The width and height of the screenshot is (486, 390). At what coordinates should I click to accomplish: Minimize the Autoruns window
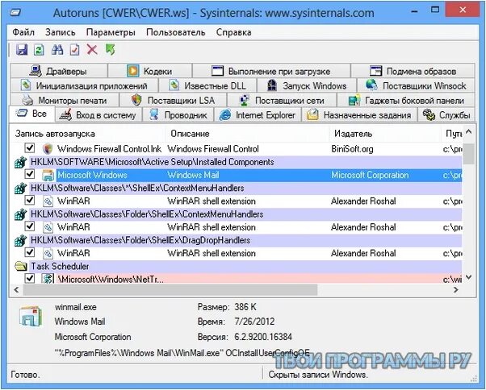tap(414, 11)
